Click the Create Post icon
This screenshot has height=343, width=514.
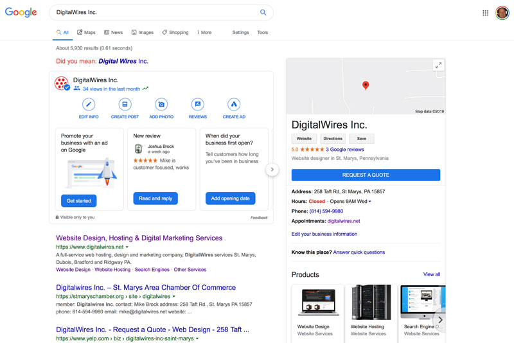pos(125,104)
